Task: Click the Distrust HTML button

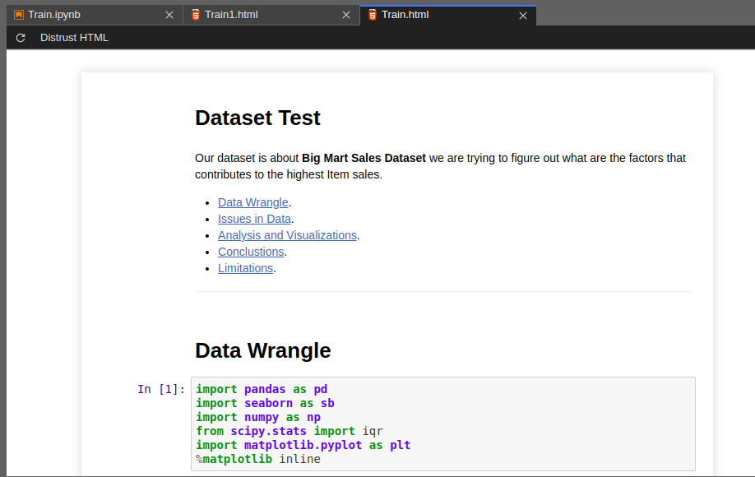Action: tap(74, 37)
